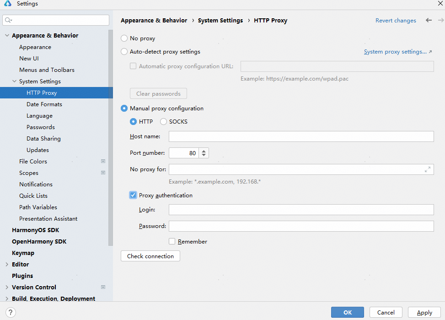
Task: Enable the Remember password checkbox
Action: tap(172, 241)
